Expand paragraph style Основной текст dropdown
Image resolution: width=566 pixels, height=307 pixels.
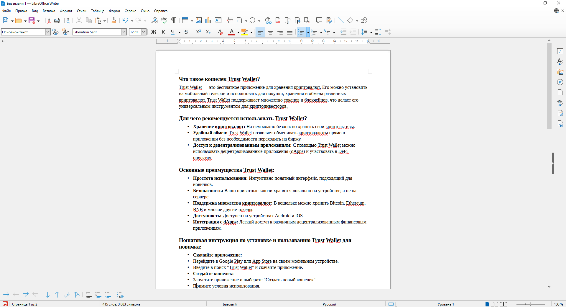click(48, 32)
